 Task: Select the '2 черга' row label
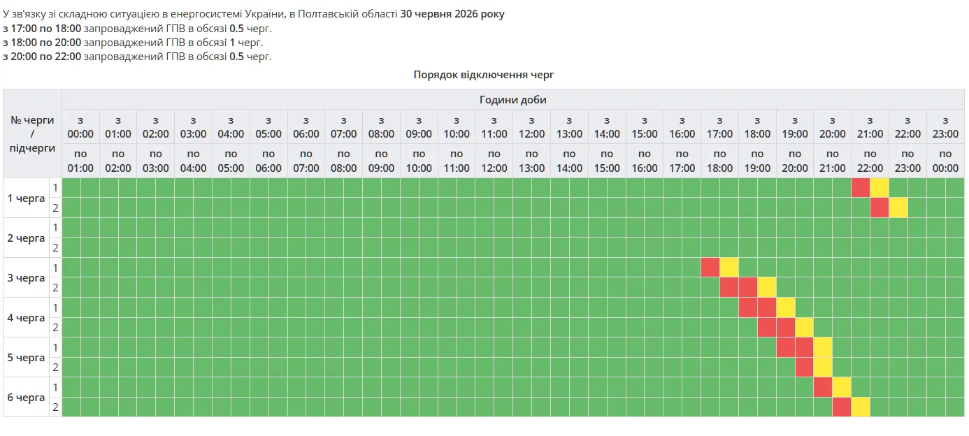coord(27,238)
